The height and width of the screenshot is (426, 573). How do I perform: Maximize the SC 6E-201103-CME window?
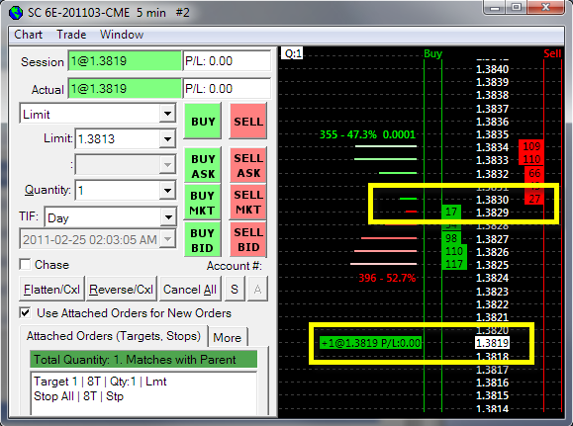(x=516, y=7)
